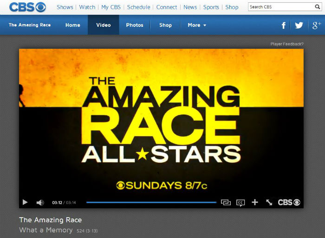Screen dimensions: 325x238
Task: Open the Schedule page
Action: click(138, 7)
